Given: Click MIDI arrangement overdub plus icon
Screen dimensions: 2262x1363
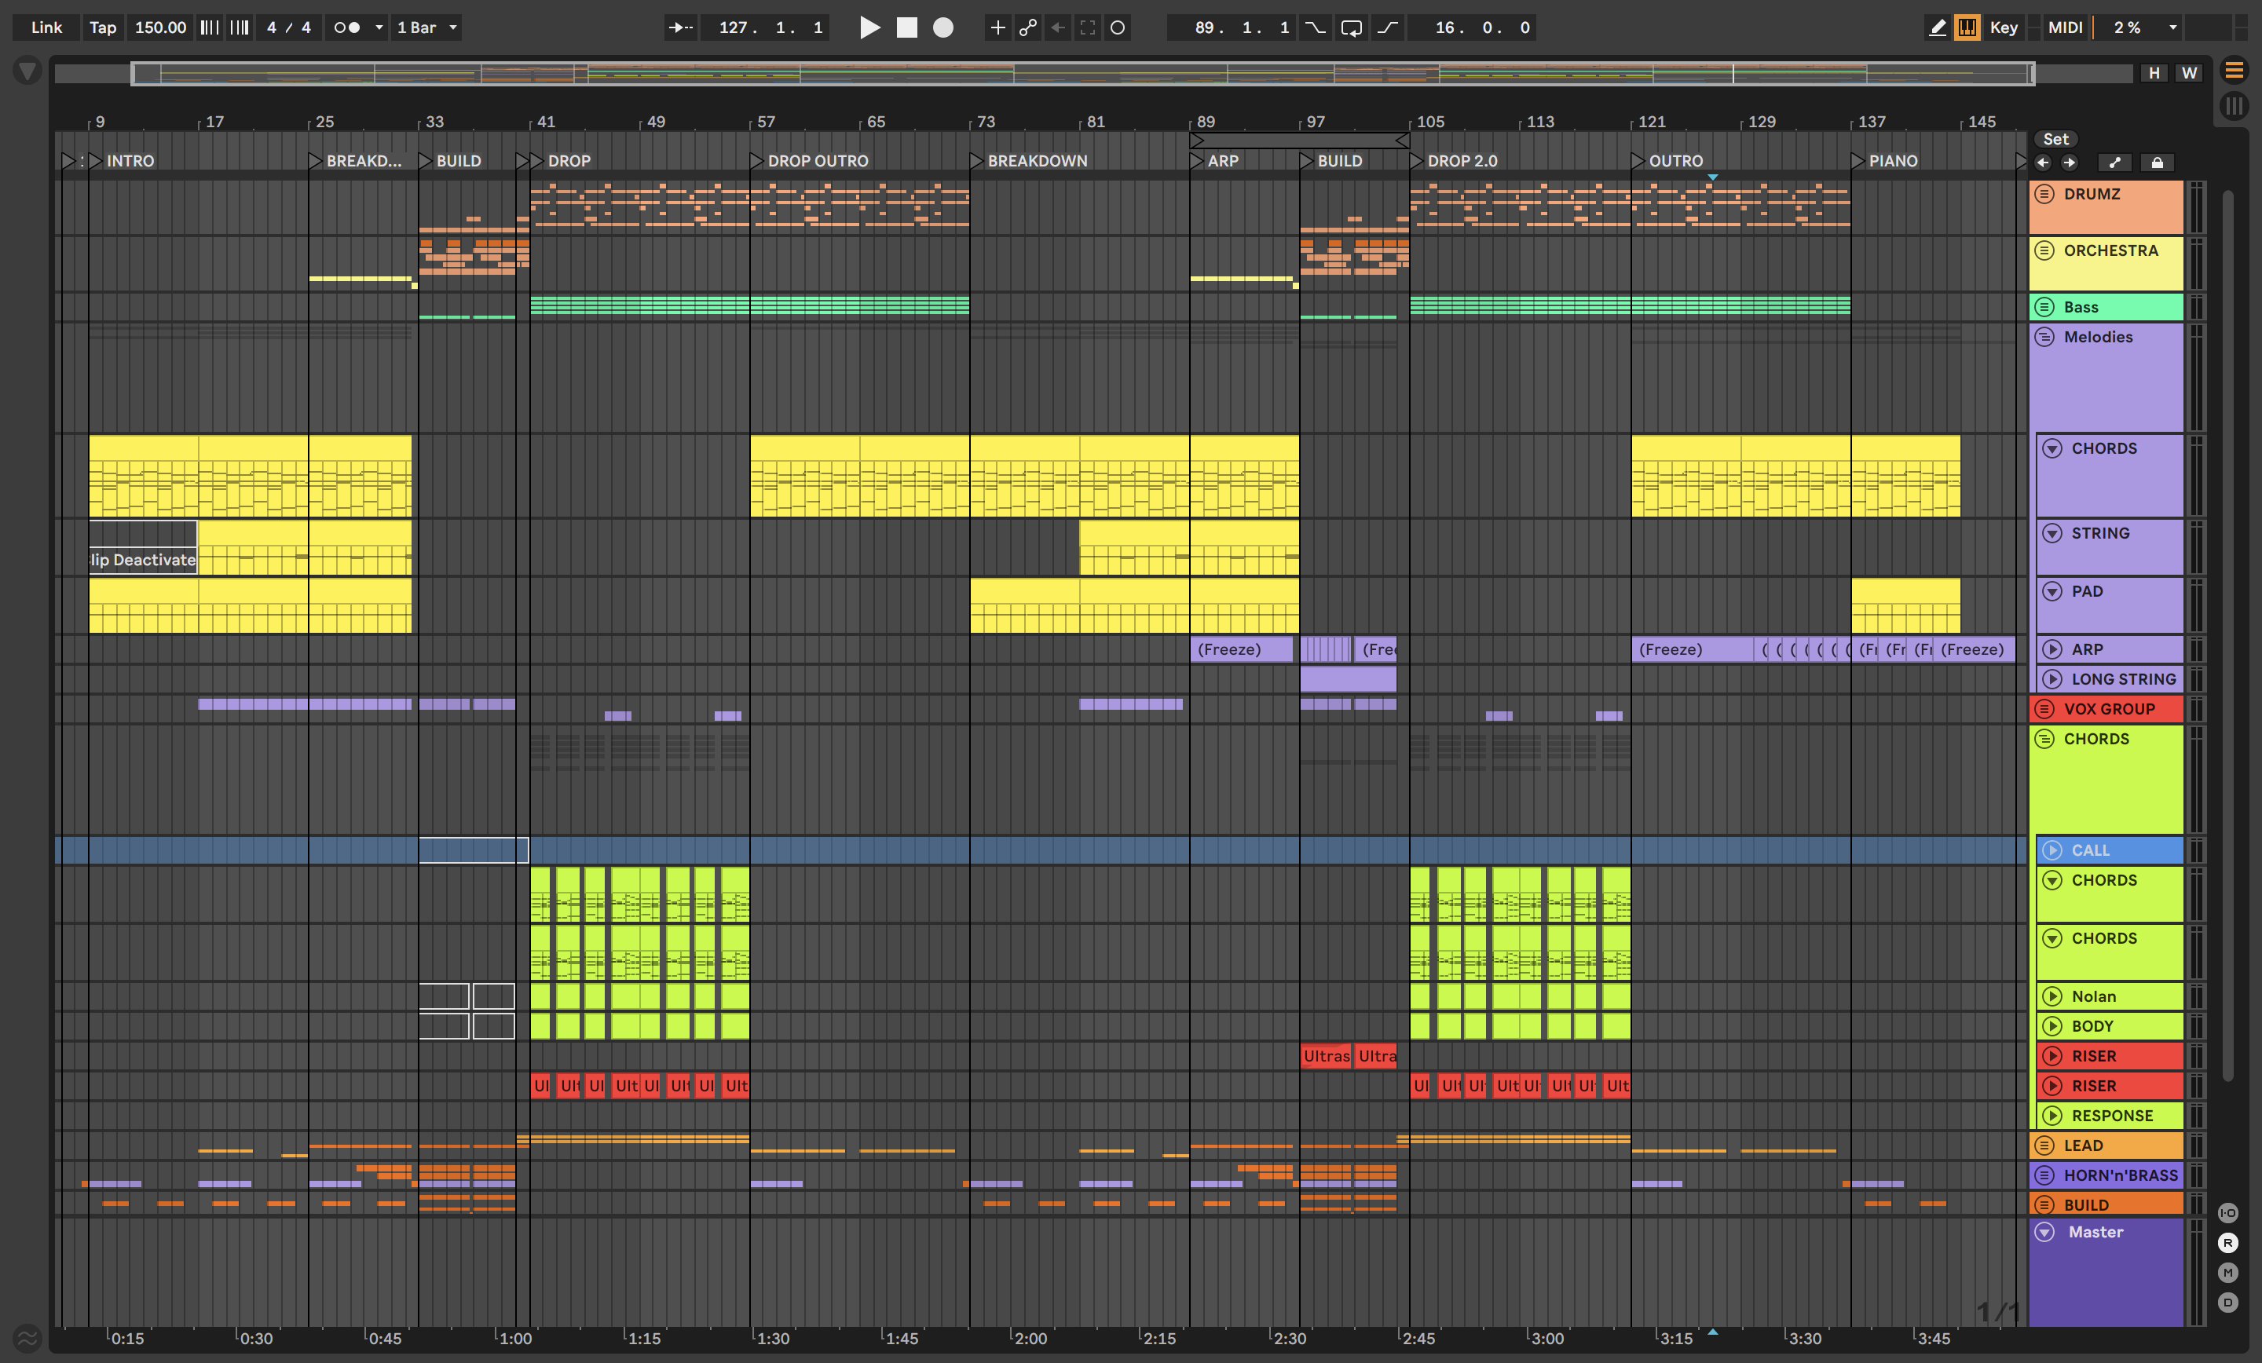Looking at the screenshot, I should 997,27.
